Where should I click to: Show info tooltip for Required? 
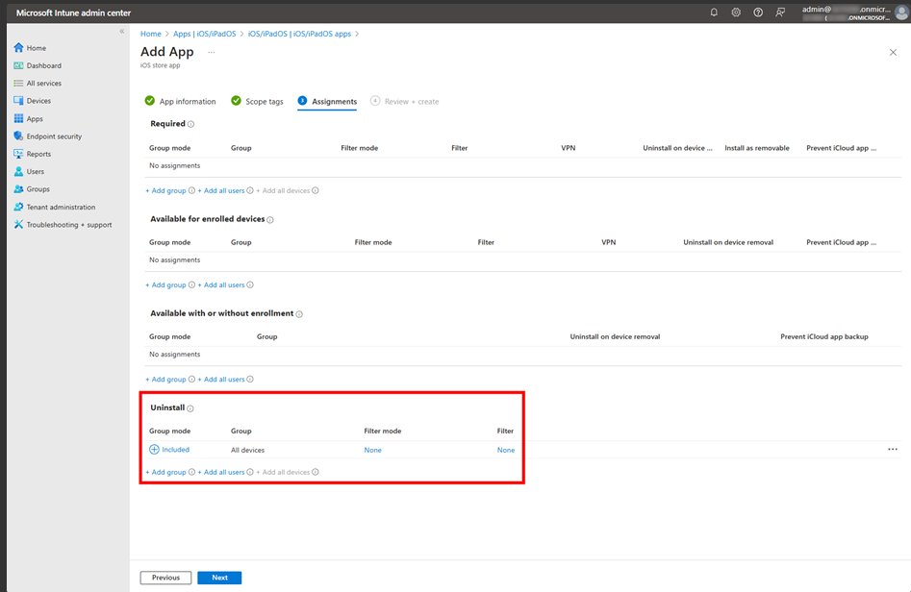pyautogui.click(x=190, y=124)
